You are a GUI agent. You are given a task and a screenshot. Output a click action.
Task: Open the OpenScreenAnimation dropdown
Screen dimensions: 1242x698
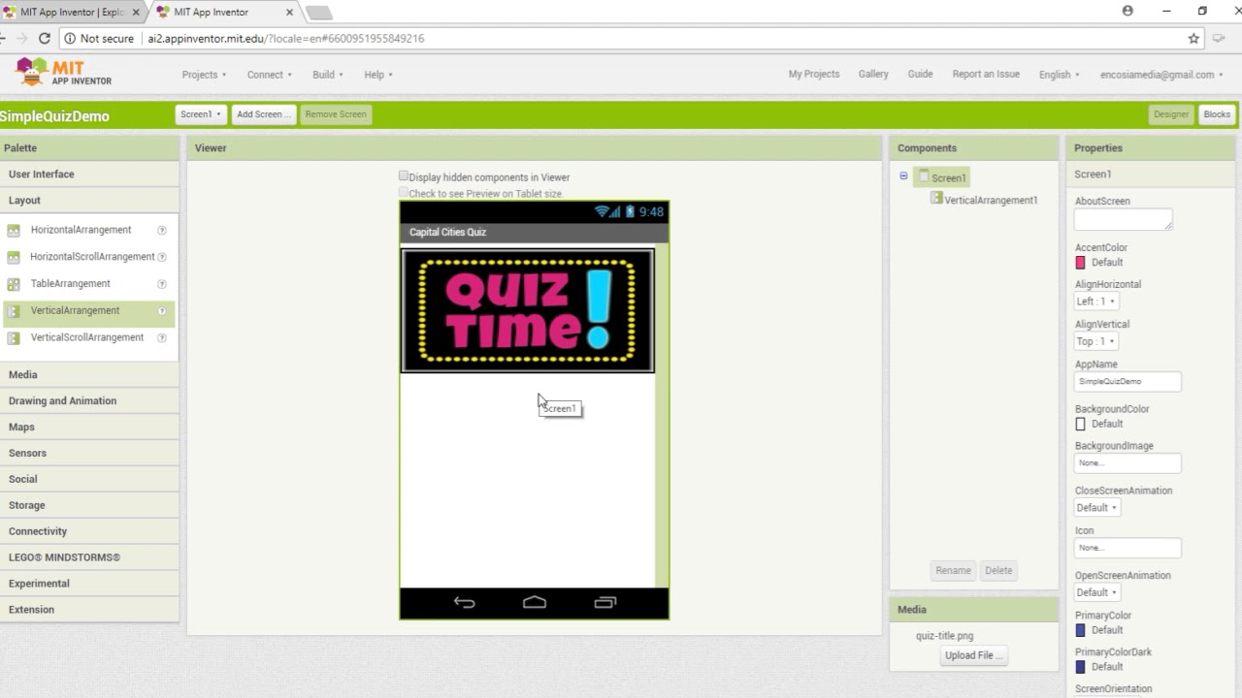click(x=1097, y=592)
